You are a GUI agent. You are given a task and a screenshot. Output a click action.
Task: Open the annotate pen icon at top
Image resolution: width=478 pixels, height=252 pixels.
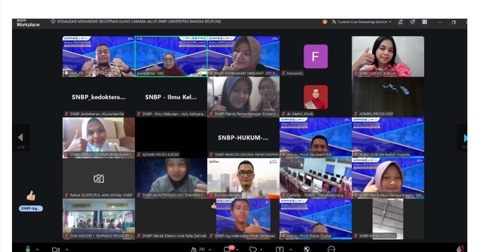[401, 22]
